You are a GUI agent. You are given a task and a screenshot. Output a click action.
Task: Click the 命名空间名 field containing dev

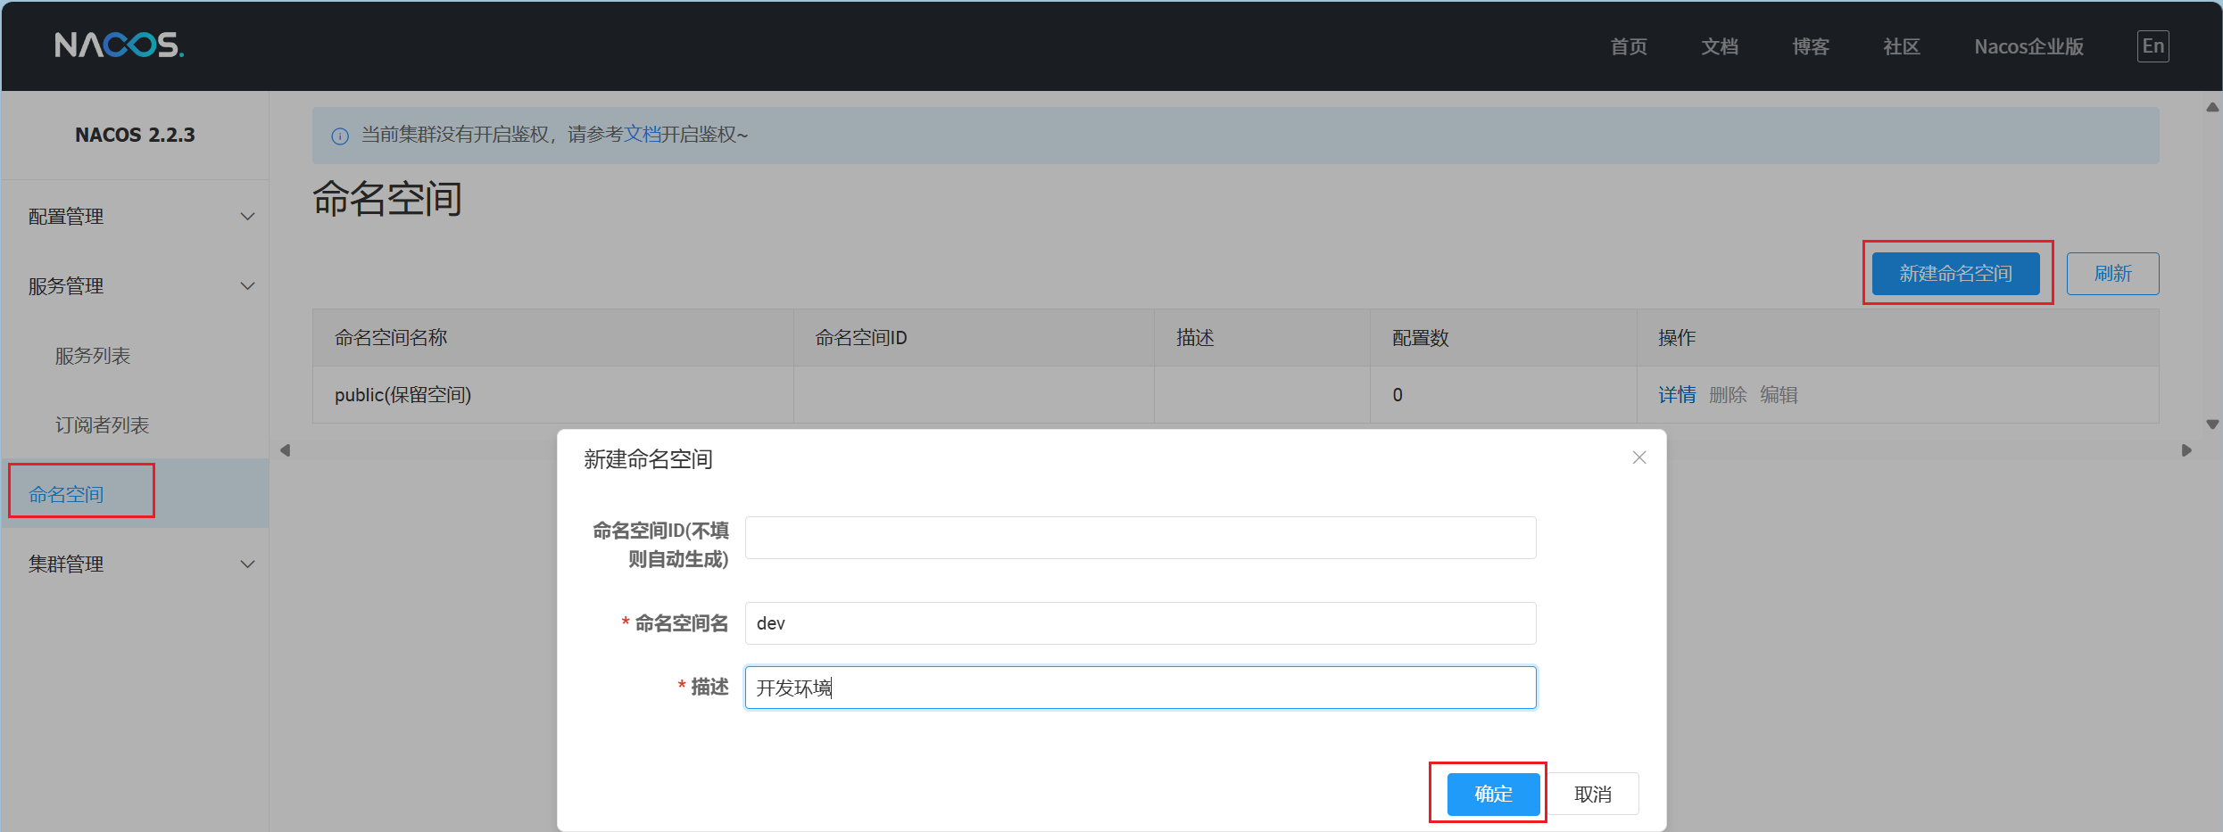coord(1141,623)
